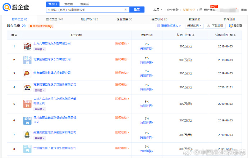This screenshot has height=158, width=248.
Task: Click the 积分商城 gift icon
Action: [x=201, y=10]
